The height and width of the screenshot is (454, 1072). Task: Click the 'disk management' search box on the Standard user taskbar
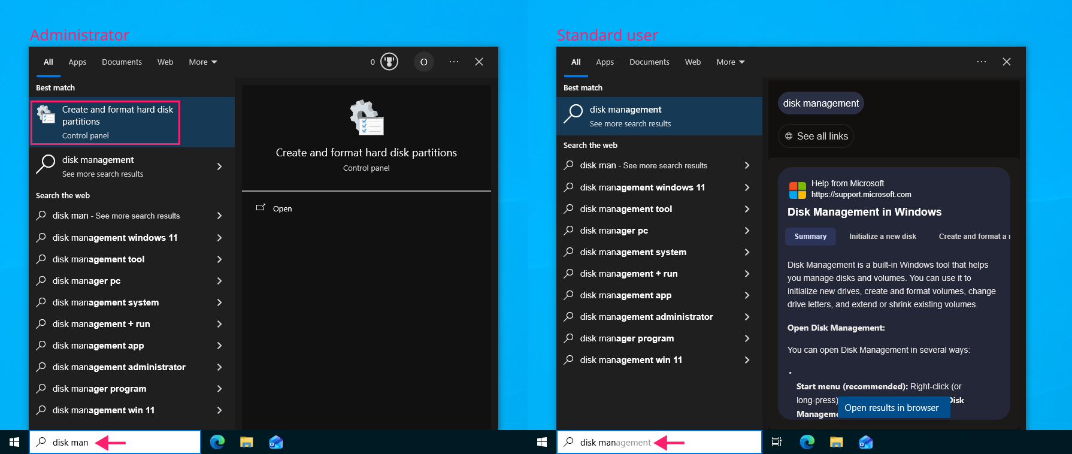[659, 442]
